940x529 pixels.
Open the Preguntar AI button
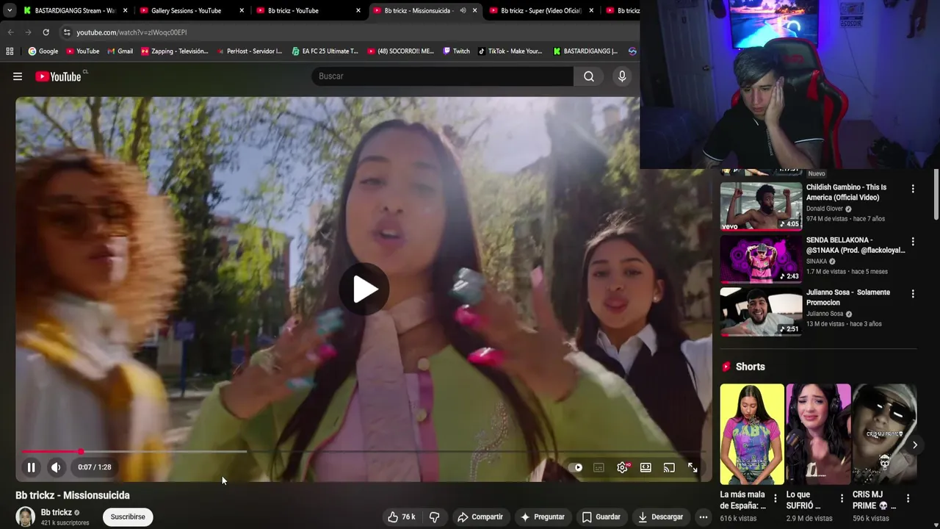coord(542,517)
